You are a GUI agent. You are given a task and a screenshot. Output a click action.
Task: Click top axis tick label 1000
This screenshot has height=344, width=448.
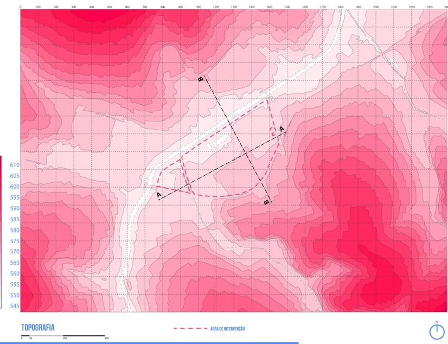tap(199, 7)
